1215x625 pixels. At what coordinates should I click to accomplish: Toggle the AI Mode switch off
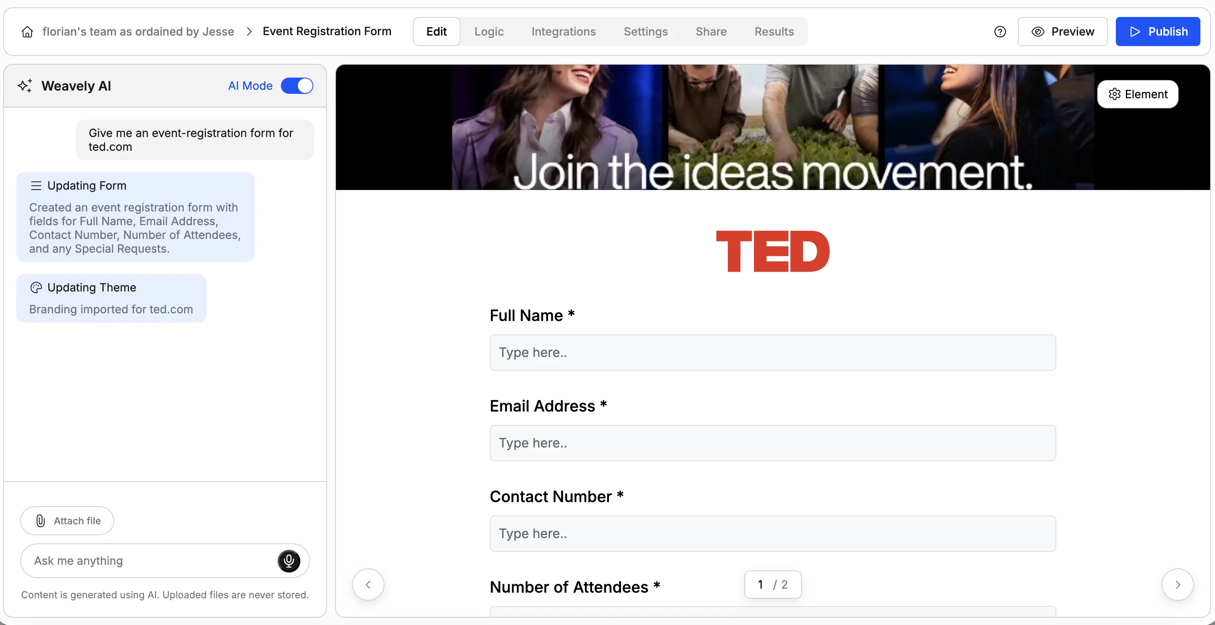click(297, 86)
